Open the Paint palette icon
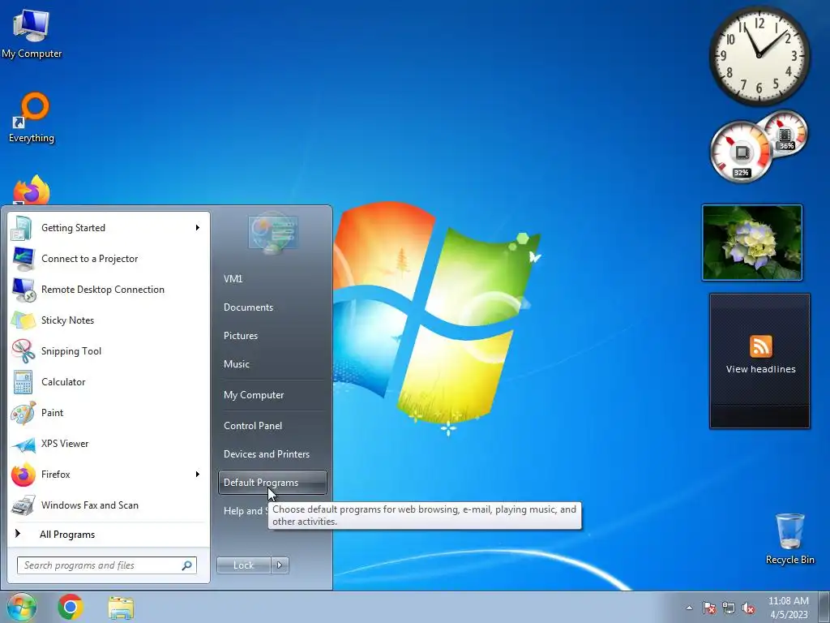Viewport: 830px width, 623px height. pos(23,413)
